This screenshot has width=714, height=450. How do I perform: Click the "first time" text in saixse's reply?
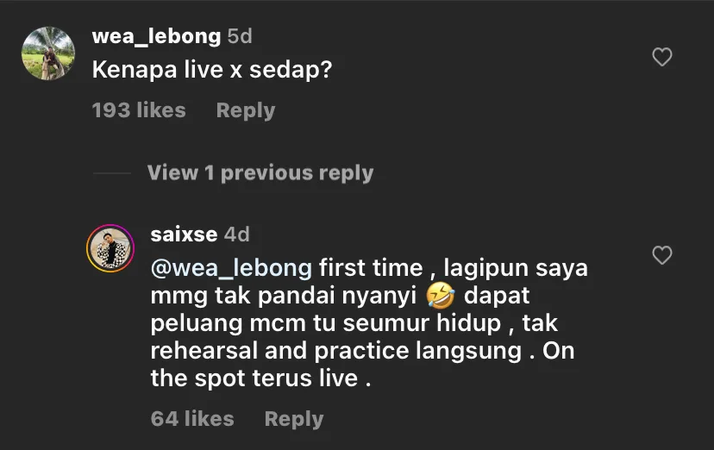pyautogui.click(x=371, y=268)
